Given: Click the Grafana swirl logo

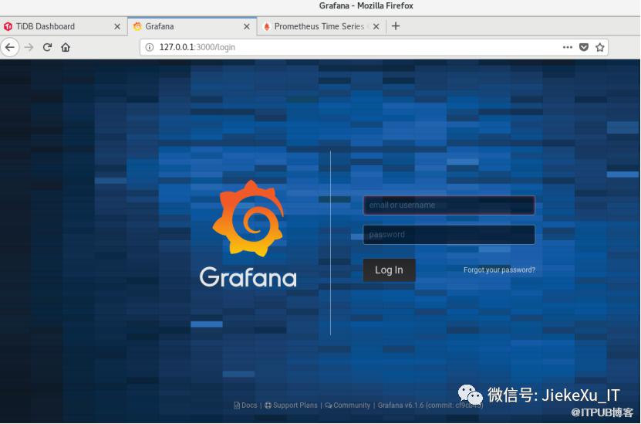Looking at the screenshot, I should (248, 219).
